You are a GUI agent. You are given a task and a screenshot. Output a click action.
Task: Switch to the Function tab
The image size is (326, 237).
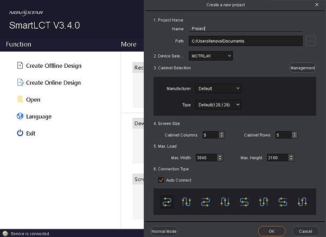tap(18, 44)
